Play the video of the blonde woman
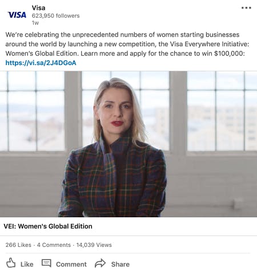 [128, 144]
